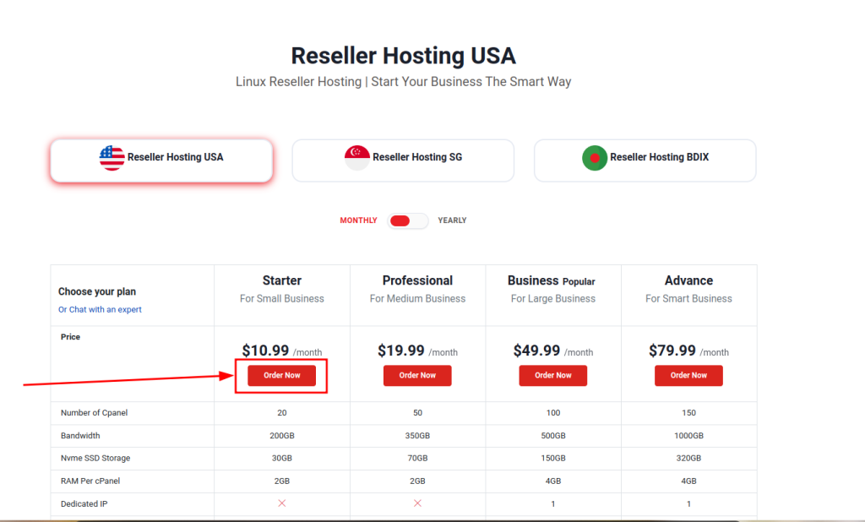Click the Business Popular plan heading

552,280
